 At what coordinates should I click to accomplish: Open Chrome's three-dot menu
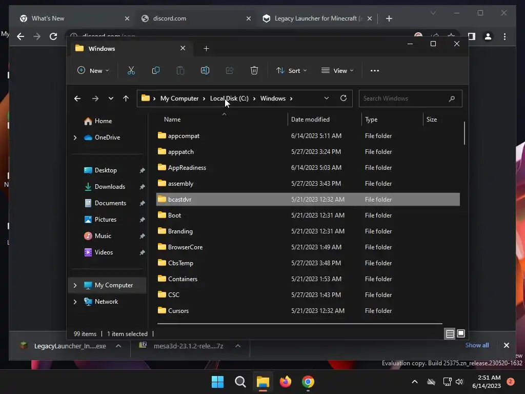(504, 36)
